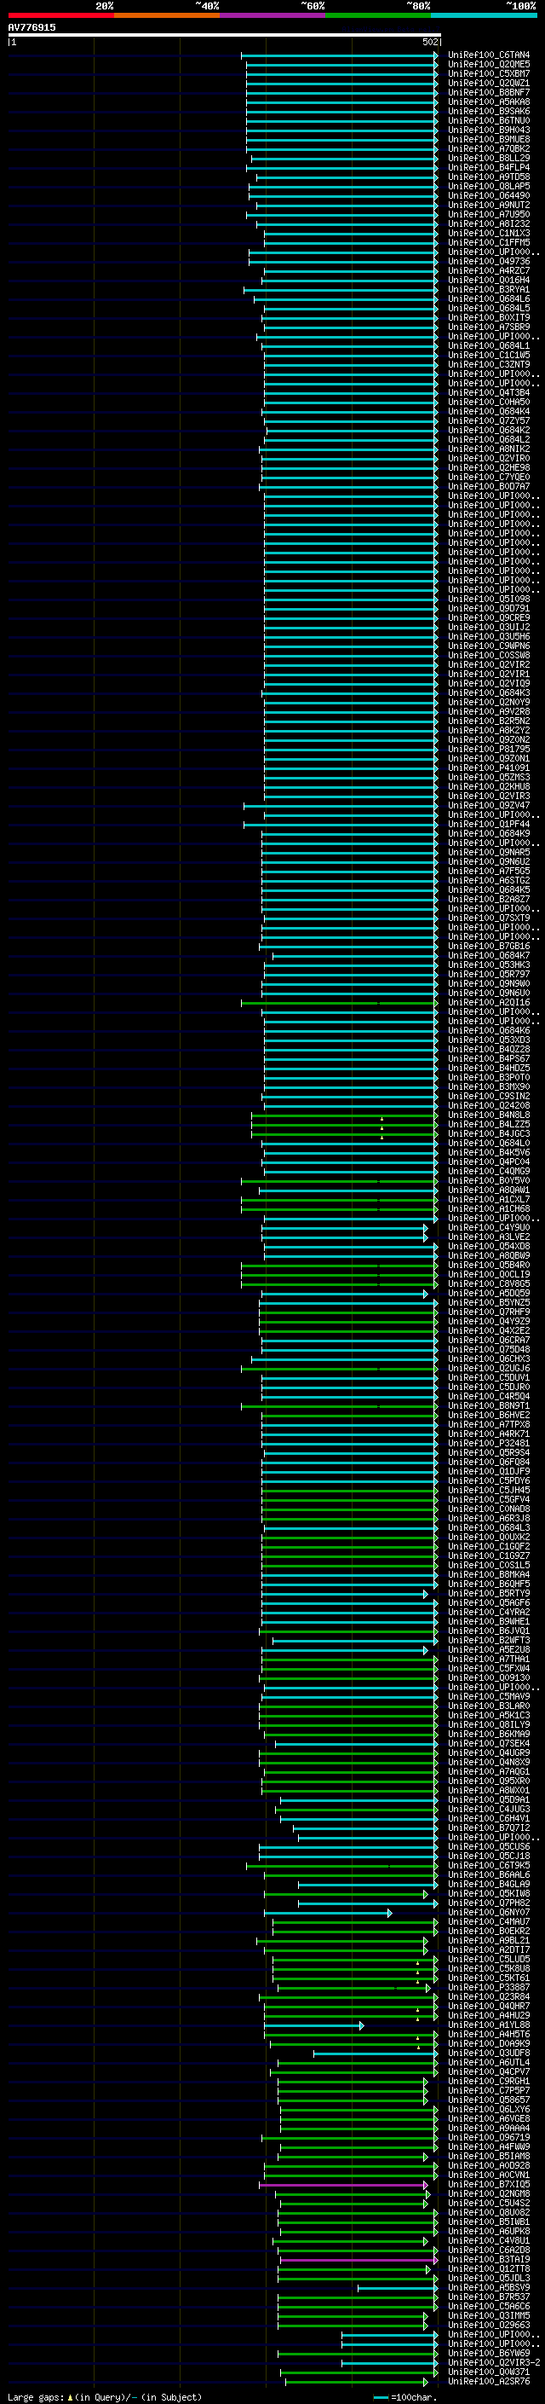The image size is (545, 2404).
Task: Click the 502 query end position label
Action: (429, 42)
